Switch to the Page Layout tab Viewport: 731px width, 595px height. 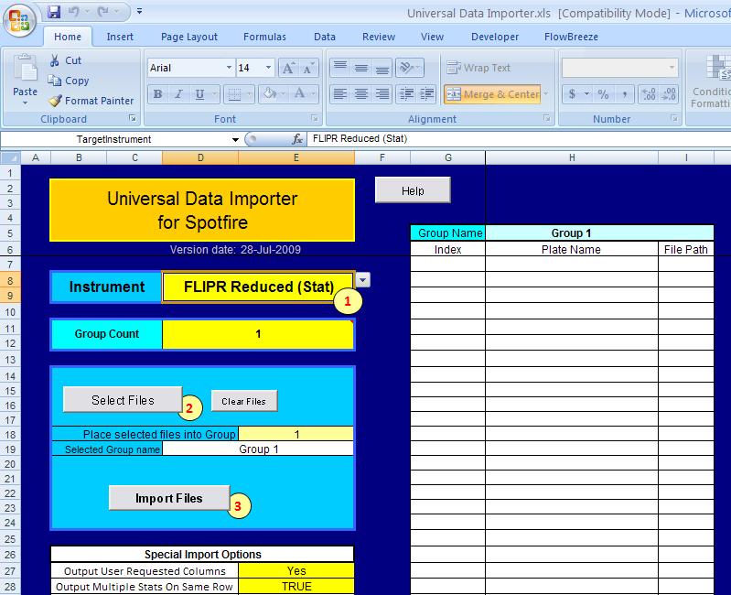(189, 37)
